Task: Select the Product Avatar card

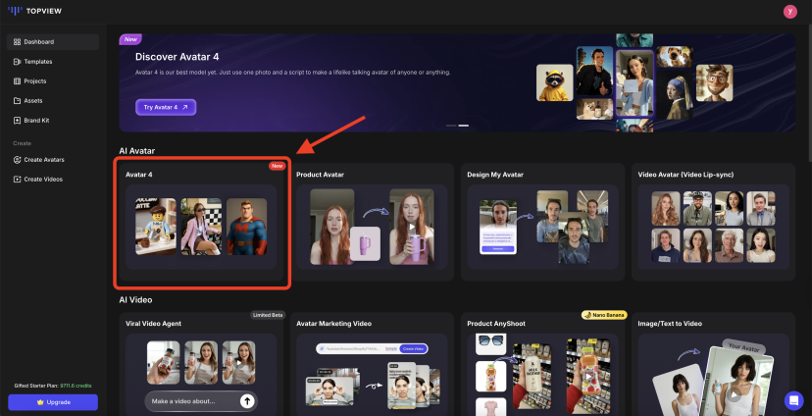Action: (x=373, y=224)
